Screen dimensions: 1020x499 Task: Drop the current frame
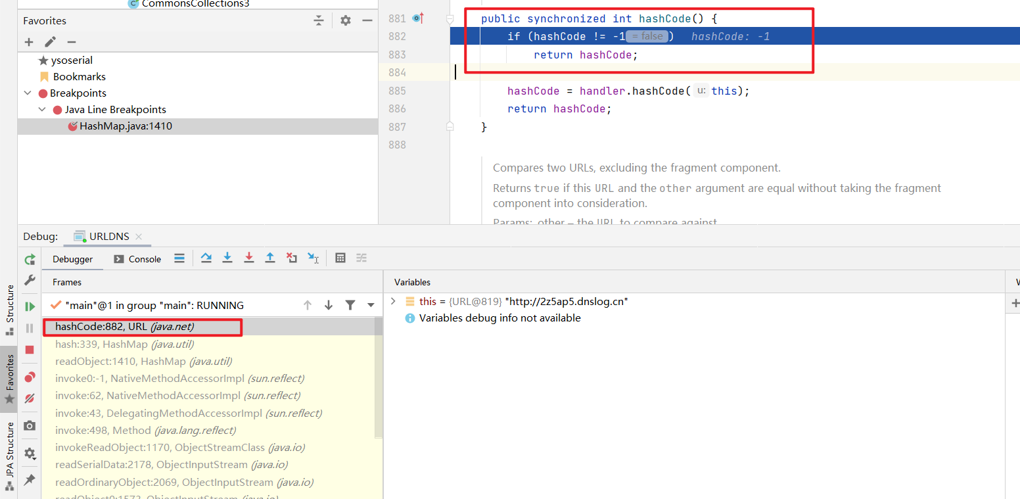[x=292, y=258]
